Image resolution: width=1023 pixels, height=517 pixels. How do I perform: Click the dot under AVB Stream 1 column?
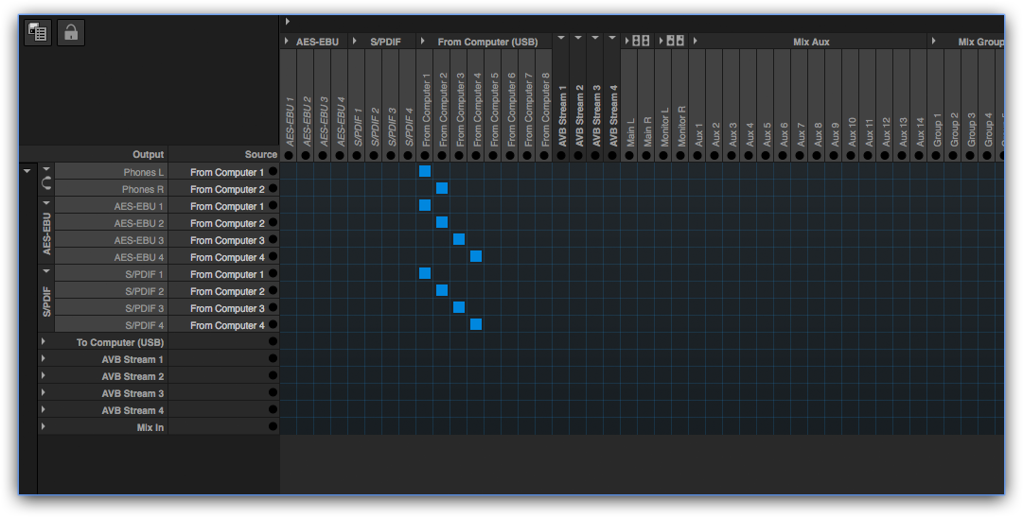coord(561,155)
